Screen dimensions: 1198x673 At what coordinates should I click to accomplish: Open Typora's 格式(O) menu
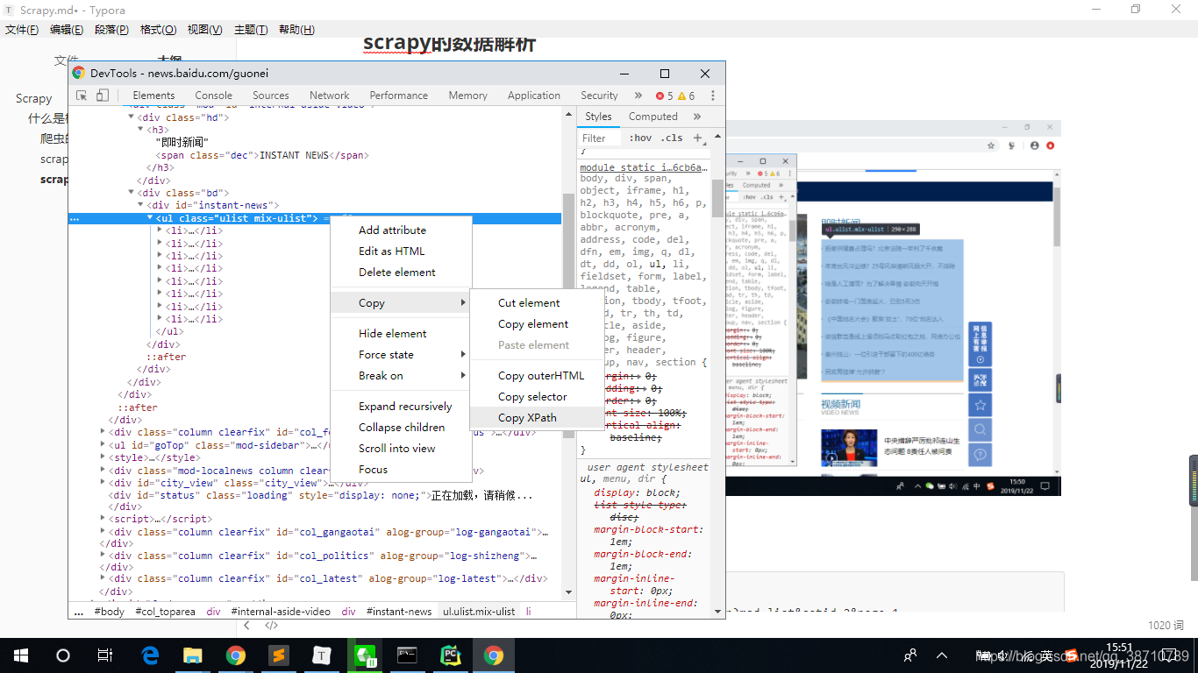click(x=158, y=30)
